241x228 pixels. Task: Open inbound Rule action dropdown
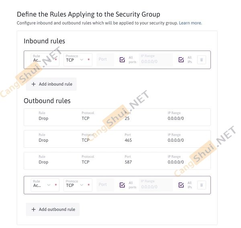[45, 60]
